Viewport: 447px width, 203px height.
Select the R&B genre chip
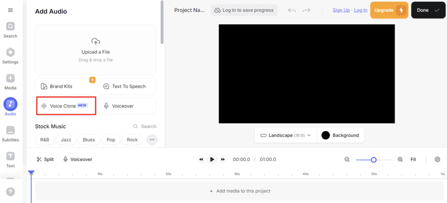pos(45,140)
